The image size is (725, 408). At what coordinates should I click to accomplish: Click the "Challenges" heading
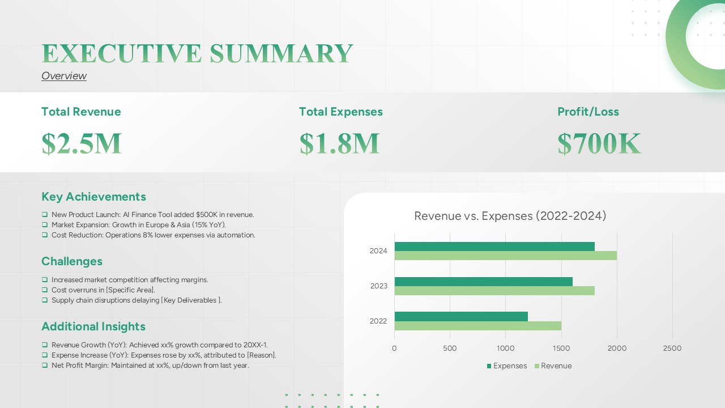tap(72, 261)
